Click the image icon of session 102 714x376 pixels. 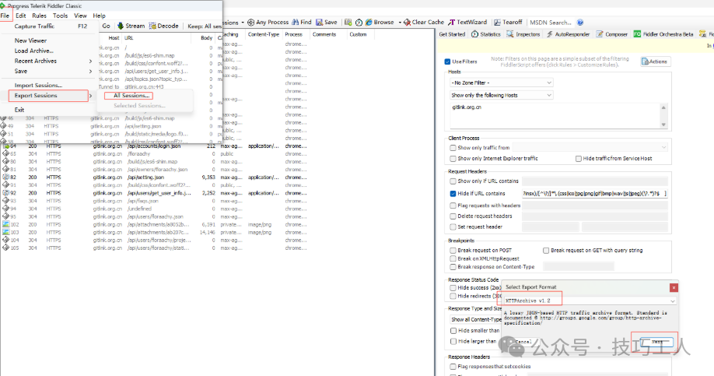click(x=6, y=224)
